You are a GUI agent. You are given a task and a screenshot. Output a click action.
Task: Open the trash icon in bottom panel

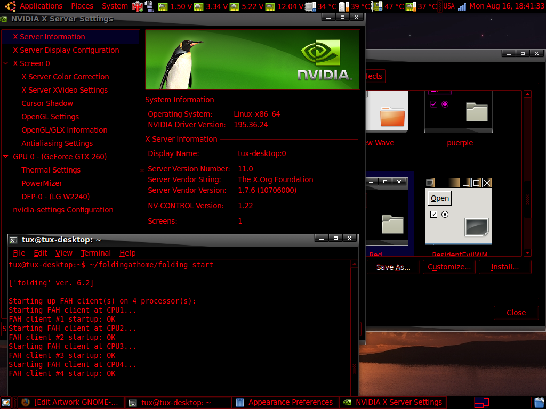pyautogui.click(x=540, y=403)
